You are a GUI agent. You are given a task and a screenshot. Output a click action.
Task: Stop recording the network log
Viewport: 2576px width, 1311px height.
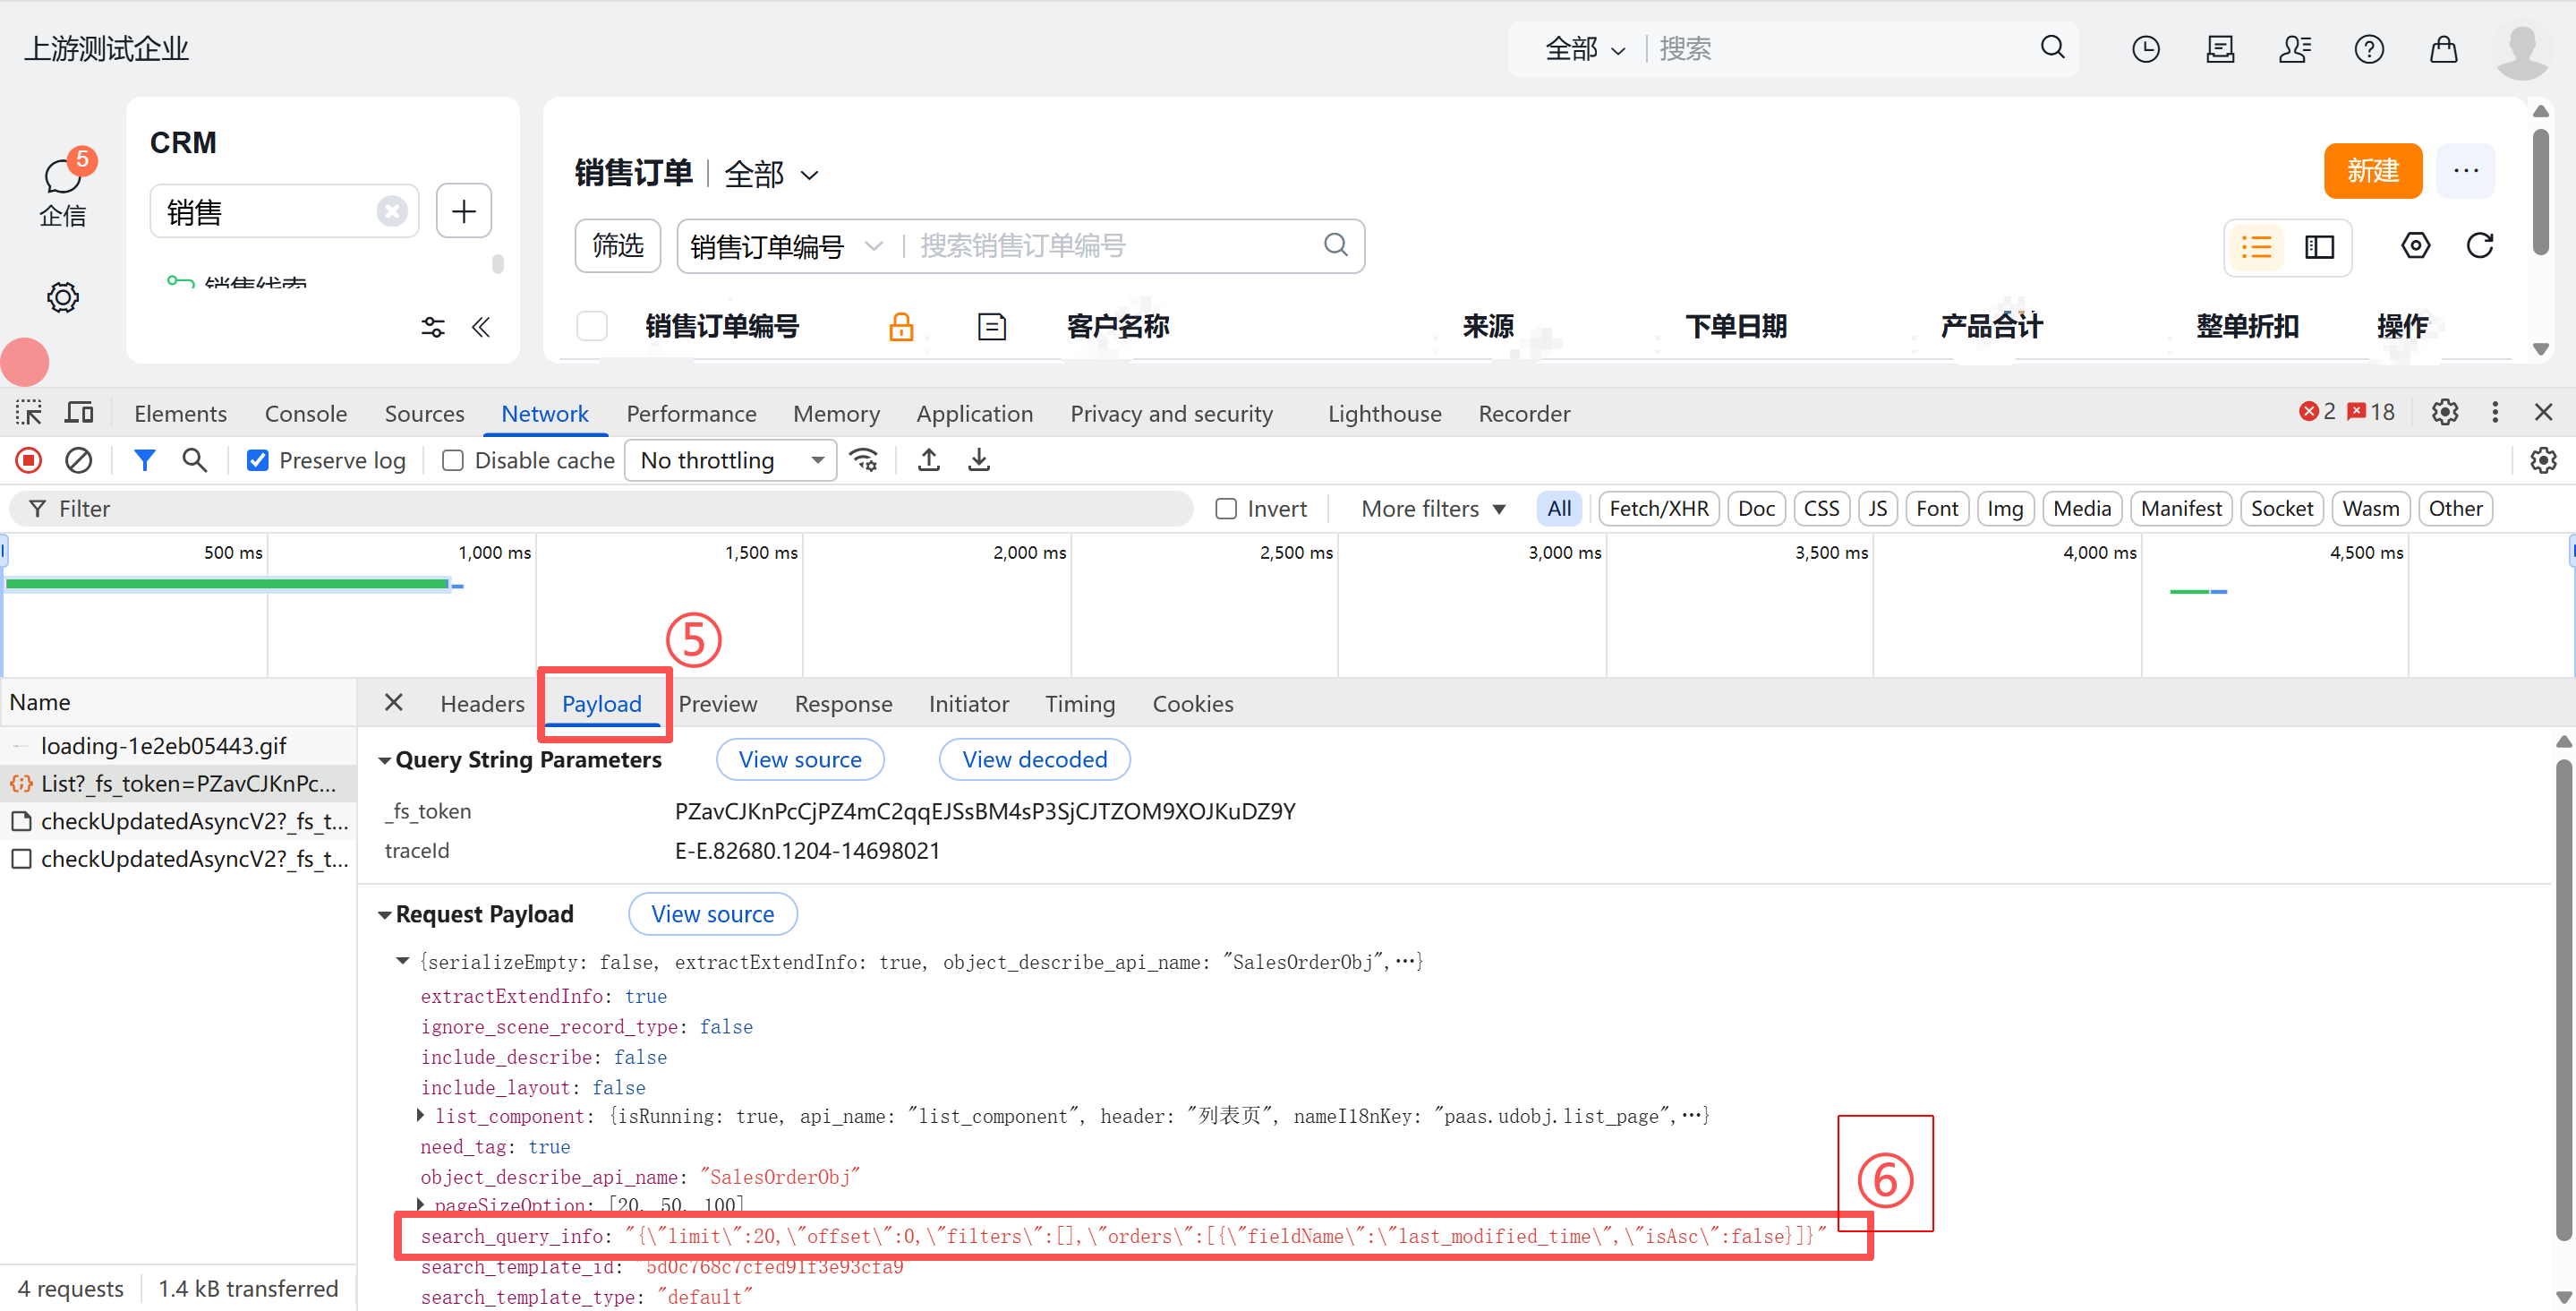point(27,459)
